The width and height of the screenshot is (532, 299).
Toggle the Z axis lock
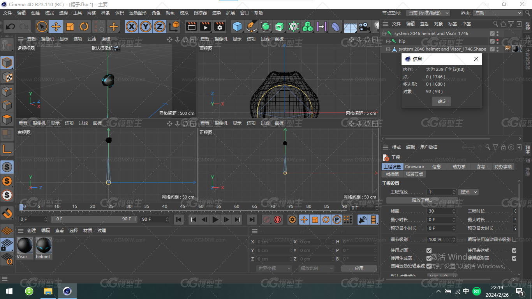point(160,27)
